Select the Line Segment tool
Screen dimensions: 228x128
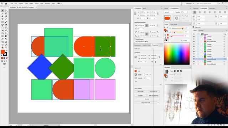pos(6,19)
